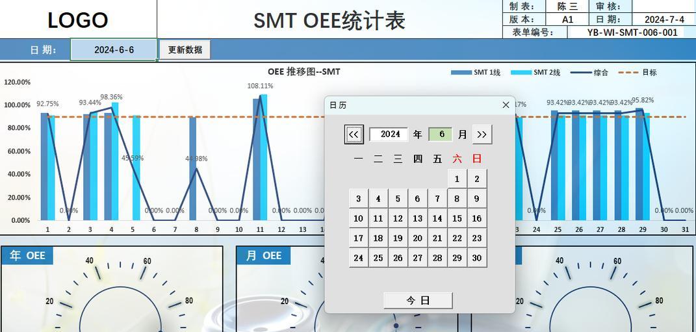Click the date value 2024-7-4

pos(664,19)
